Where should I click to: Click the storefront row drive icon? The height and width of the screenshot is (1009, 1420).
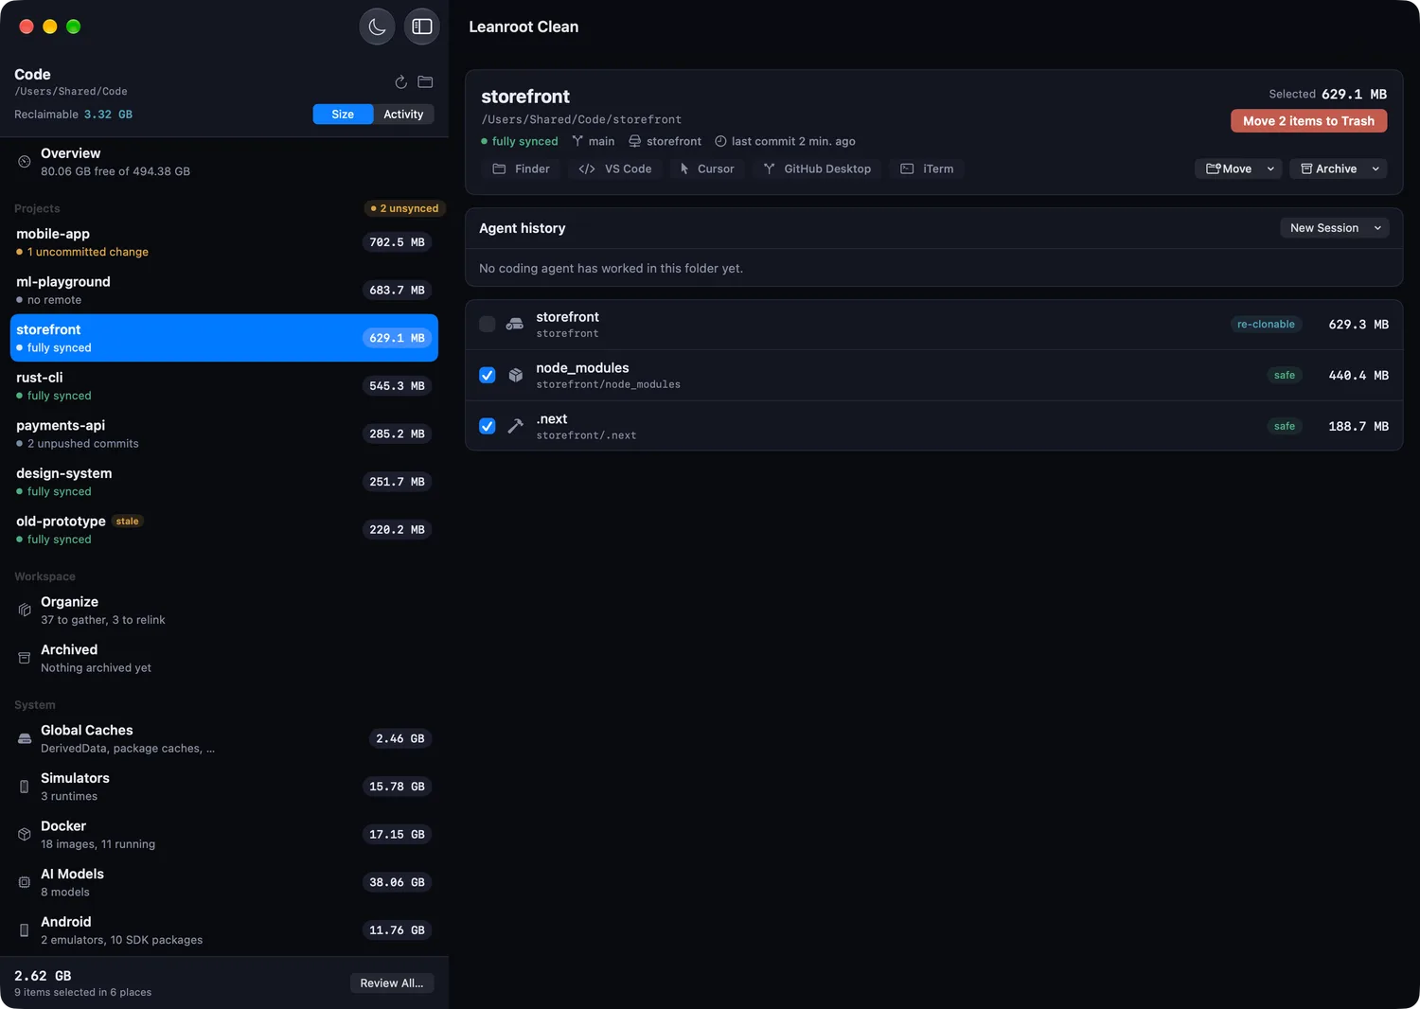pyautogui.click(x=515, y=324)
